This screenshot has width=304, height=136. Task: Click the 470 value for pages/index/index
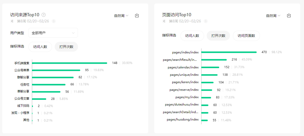(264, 52)
